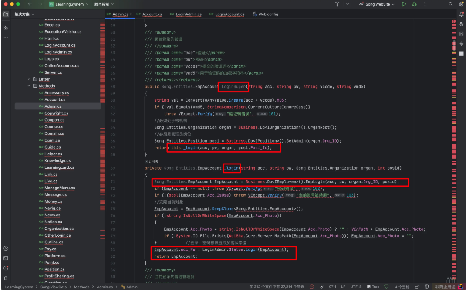Switch to the Web.config tab
This screenshot has height=290, width=469.
[x=268, y=14]
